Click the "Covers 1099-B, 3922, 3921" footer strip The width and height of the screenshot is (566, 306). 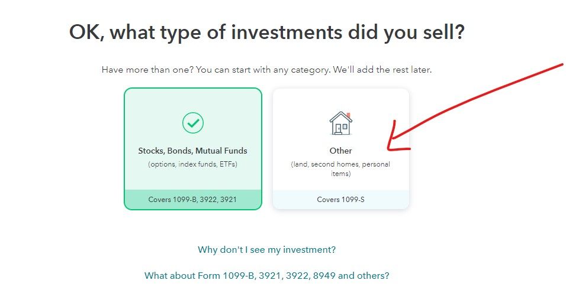click(x=193, y=200)
